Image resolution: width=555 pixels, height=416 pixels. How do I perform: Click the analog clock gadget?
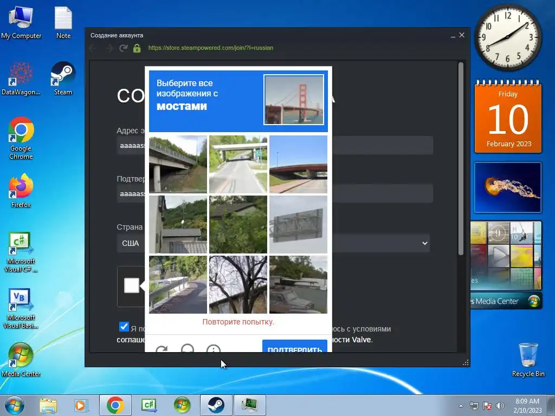click(507, 37)
